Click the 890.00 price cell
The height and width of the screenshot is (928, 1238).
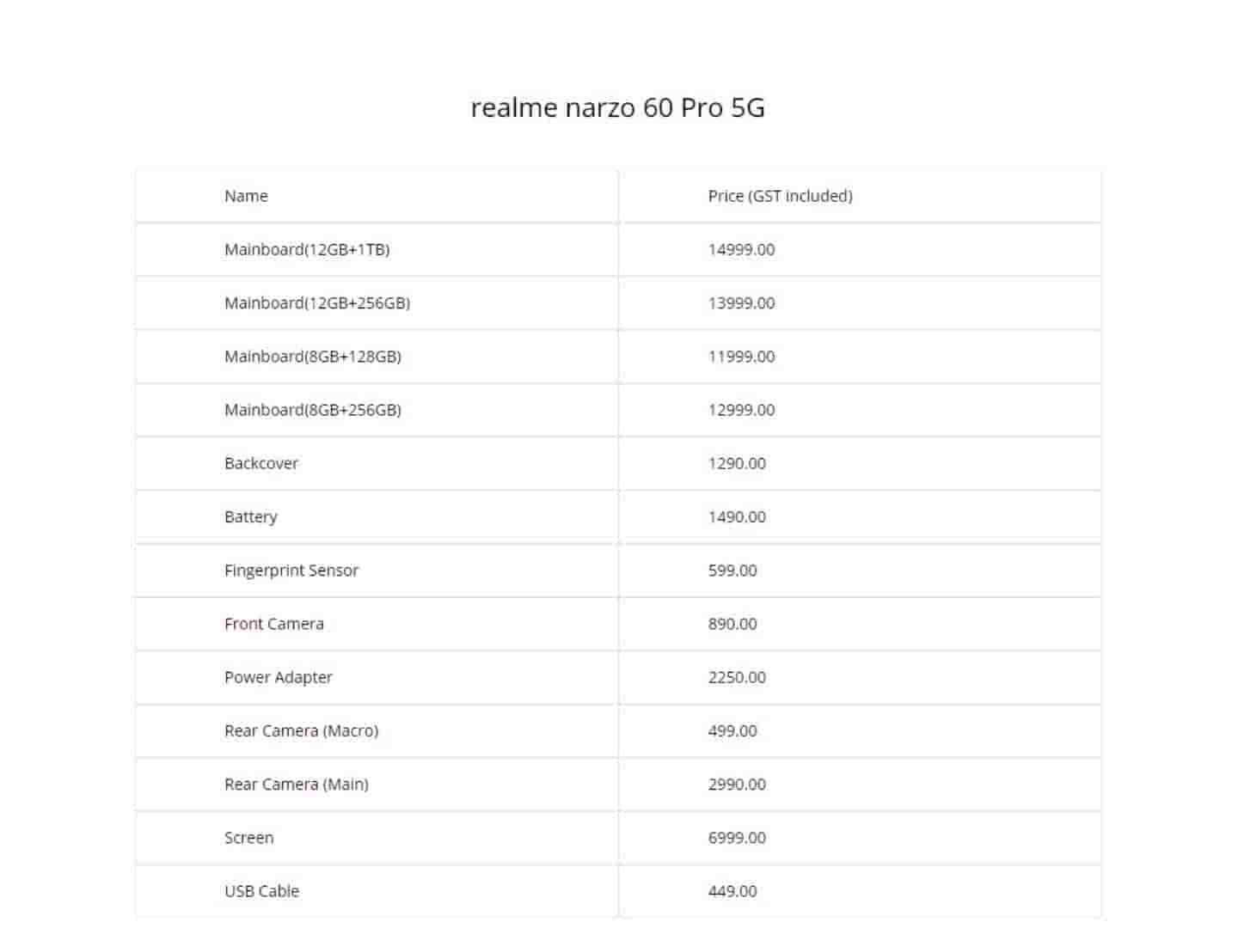pyautogui.click(x=732, y=624)
